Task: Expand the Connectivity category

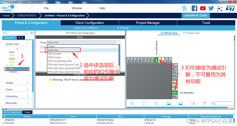Action: [x=27, y=96]
